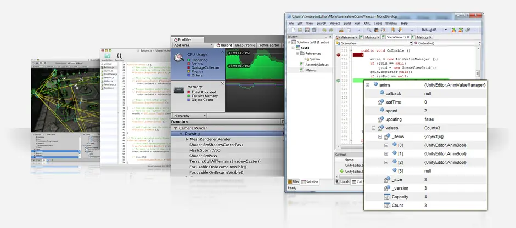Expand the [2] item in debug tooltip

pyautogui.click(x=386, y=162)
